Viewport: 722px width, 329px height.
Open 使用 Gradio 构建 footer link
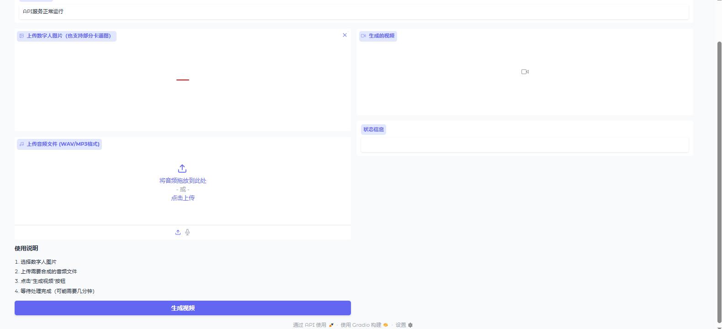364,325
